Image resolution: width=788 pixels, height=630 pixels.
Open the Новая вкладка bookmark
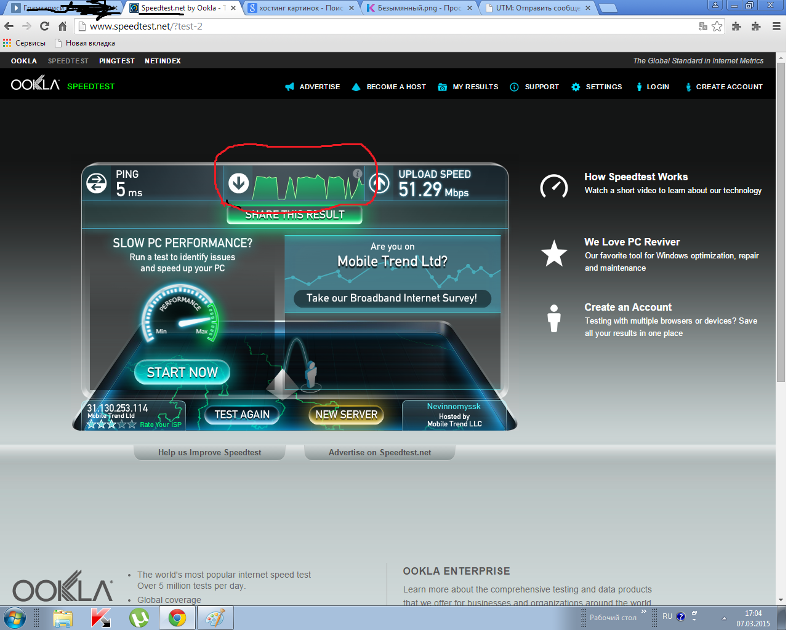point(84,43)
